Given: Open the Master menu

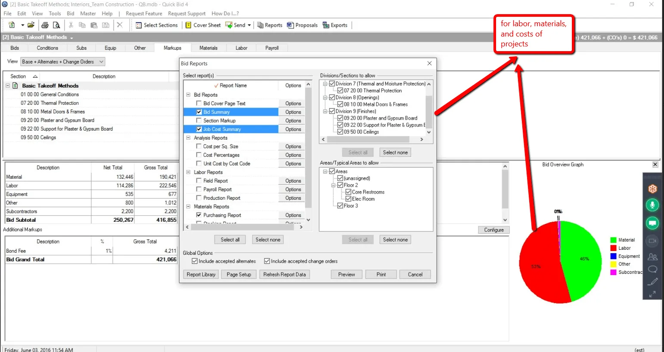Looking at the screenshot, I should click(88, 13).
